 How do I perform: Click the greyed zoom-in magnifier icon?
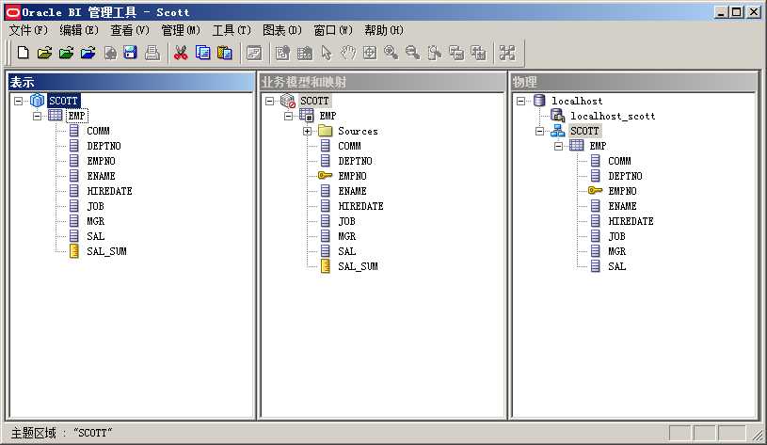[391, 53]
